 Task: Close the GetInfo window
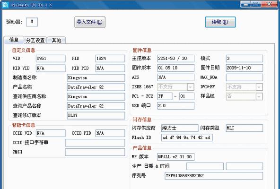click(x=269, y=4)
